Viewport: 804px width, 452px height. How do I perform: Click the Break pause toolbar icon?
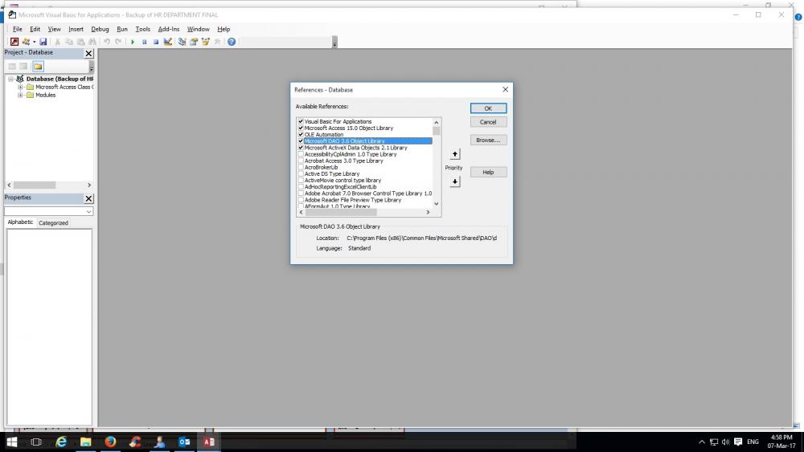144,42
